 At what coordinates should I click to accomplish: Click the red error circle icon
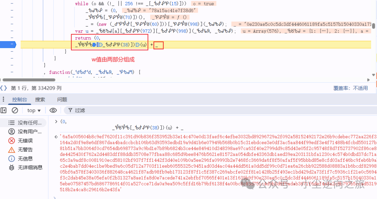pyautogui.click(x=12, y=140)
